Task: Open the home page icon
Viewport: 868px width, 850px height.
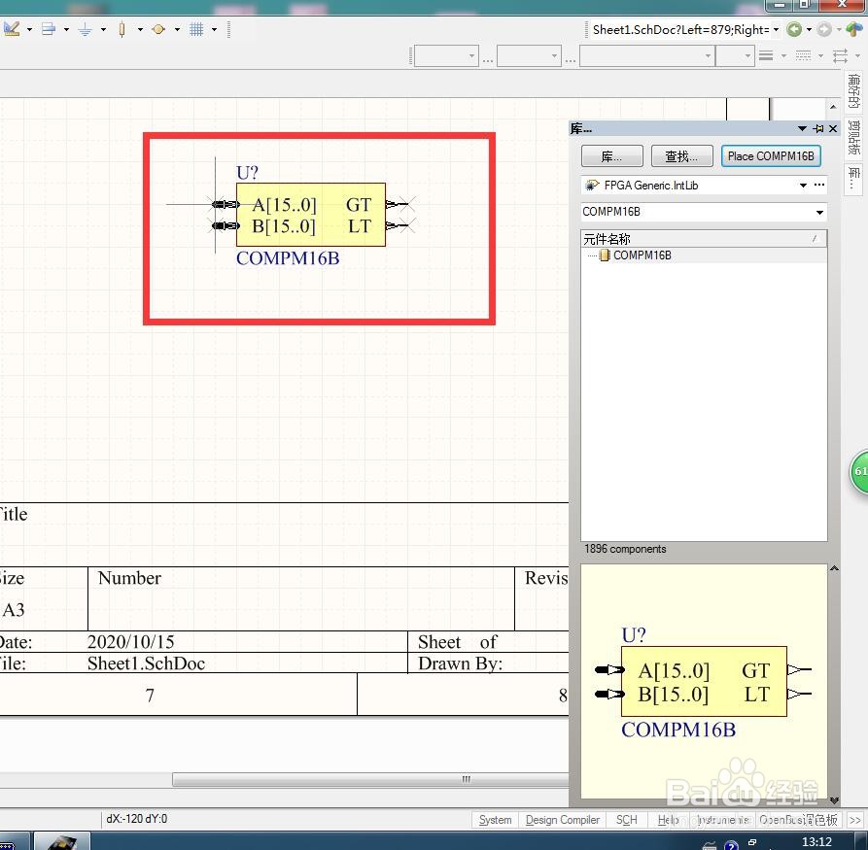Action: tap(855, 29)
